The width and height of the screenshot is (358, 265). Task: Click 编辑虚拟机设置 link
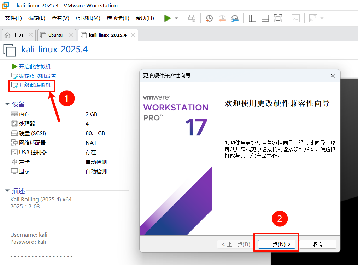[37, 76]
